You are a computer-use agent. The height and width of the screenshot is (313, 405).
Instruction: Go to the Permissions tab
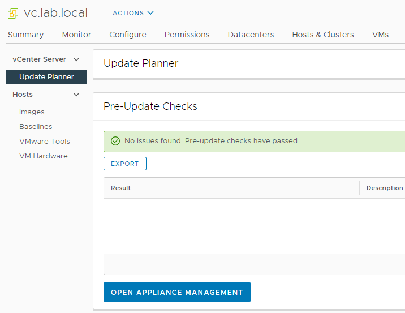pyautogui.click(x=187, y=35)
